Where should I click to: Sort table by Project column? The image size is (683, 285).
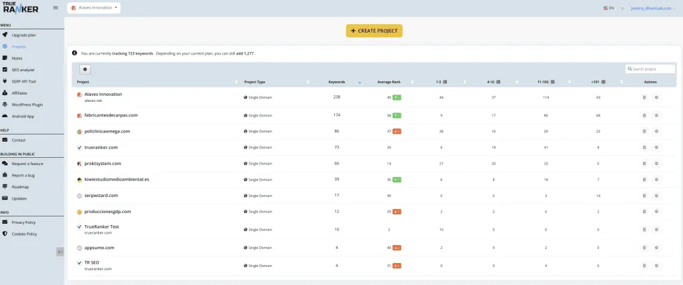(83, 82)
